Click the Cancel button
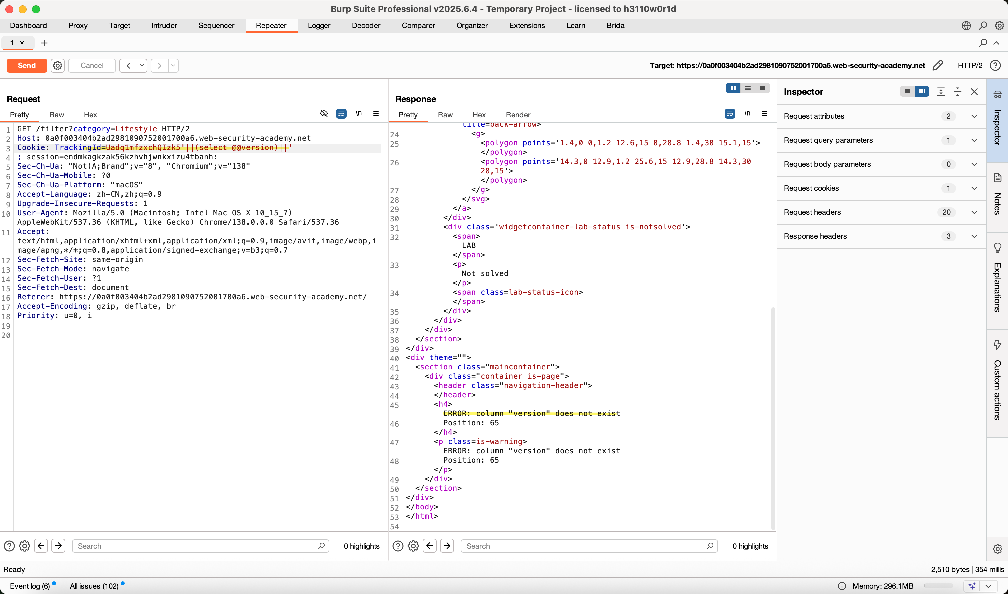 pyautogui.click(x=92, y=65)
